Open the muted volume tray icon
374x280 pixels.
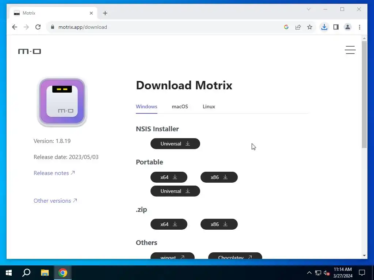click(327, 273)
